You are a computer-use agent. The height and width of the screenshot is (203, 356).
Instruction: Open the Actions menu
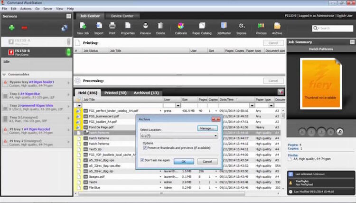pyautogui.click(x=26, y=9)
